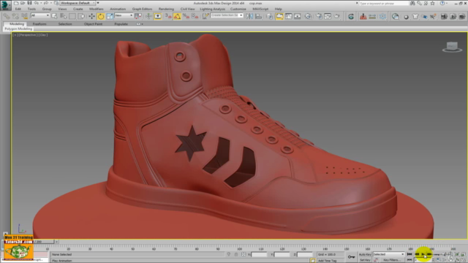This screenshot has width=468, height=263.
Task: Click the Manage Layers icon
Action: click(269, 16)
